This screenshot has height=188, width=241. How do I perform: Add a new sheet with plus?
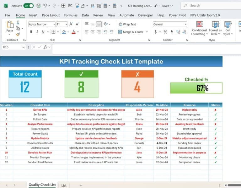point(81,185)
